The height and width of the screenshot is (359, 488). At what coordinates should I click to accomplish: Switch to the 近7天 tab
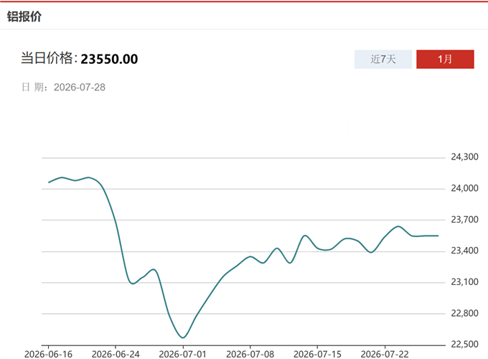tap(383, 59)
